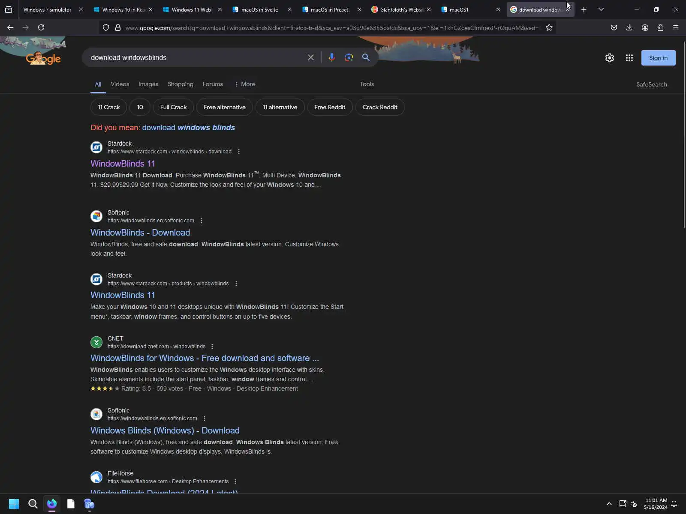Reload the current page
The width and height of the screenshot is (686, 514).
pos(41,27)
